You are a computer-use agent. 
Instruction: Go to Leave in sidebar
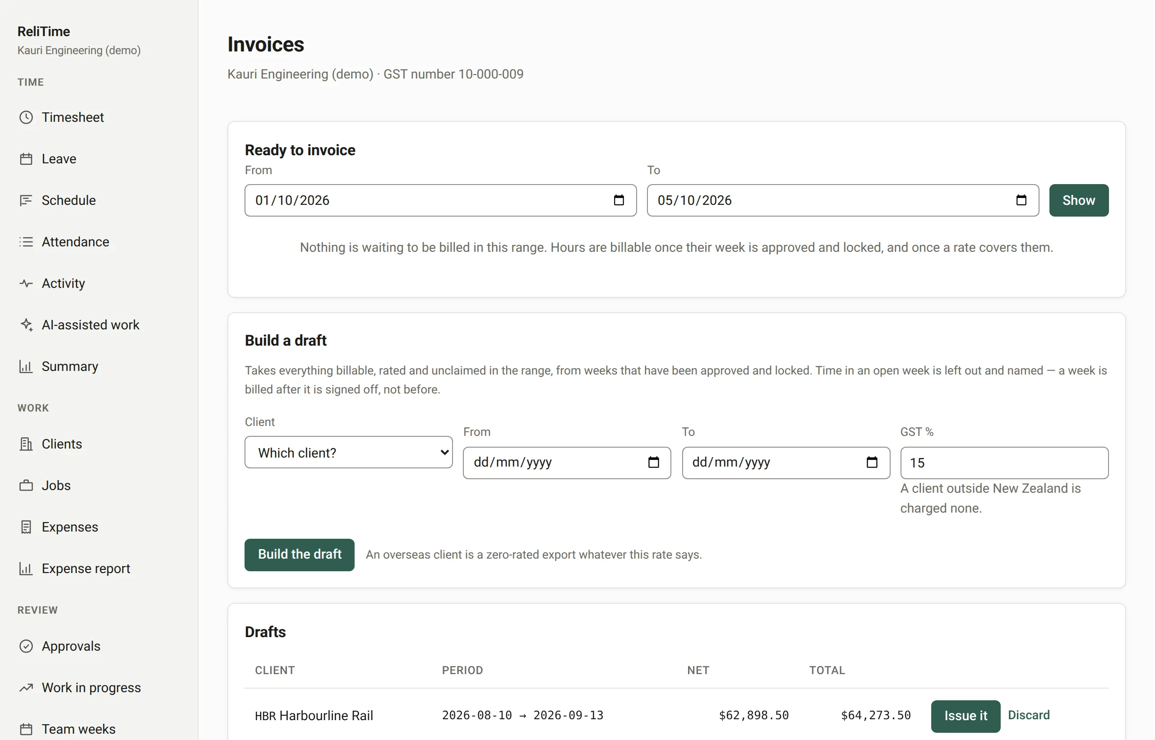(x=59, y=159)
